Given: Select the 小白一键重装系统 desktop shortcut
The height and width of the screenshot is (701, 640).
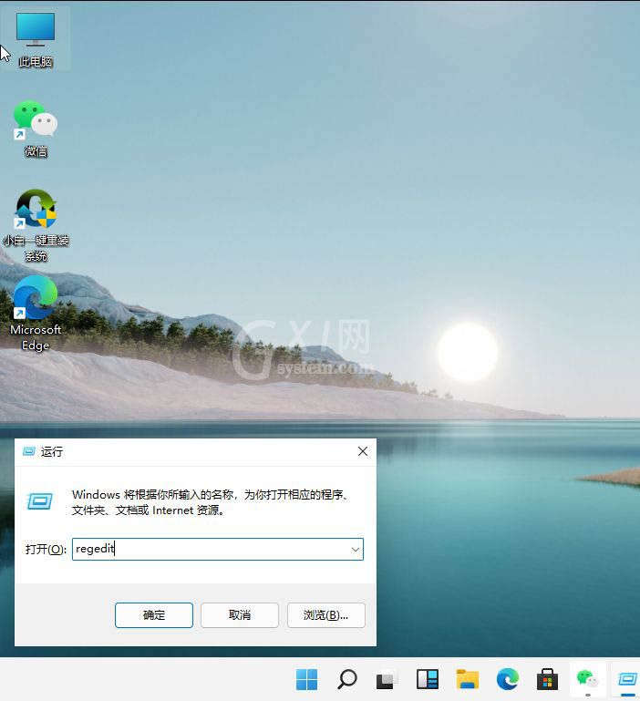Looking at the screenshot, I should coord(36,225).
